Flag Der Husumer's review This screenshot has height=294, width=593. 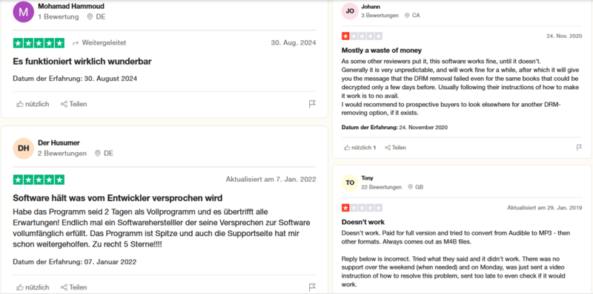point(312,287)
